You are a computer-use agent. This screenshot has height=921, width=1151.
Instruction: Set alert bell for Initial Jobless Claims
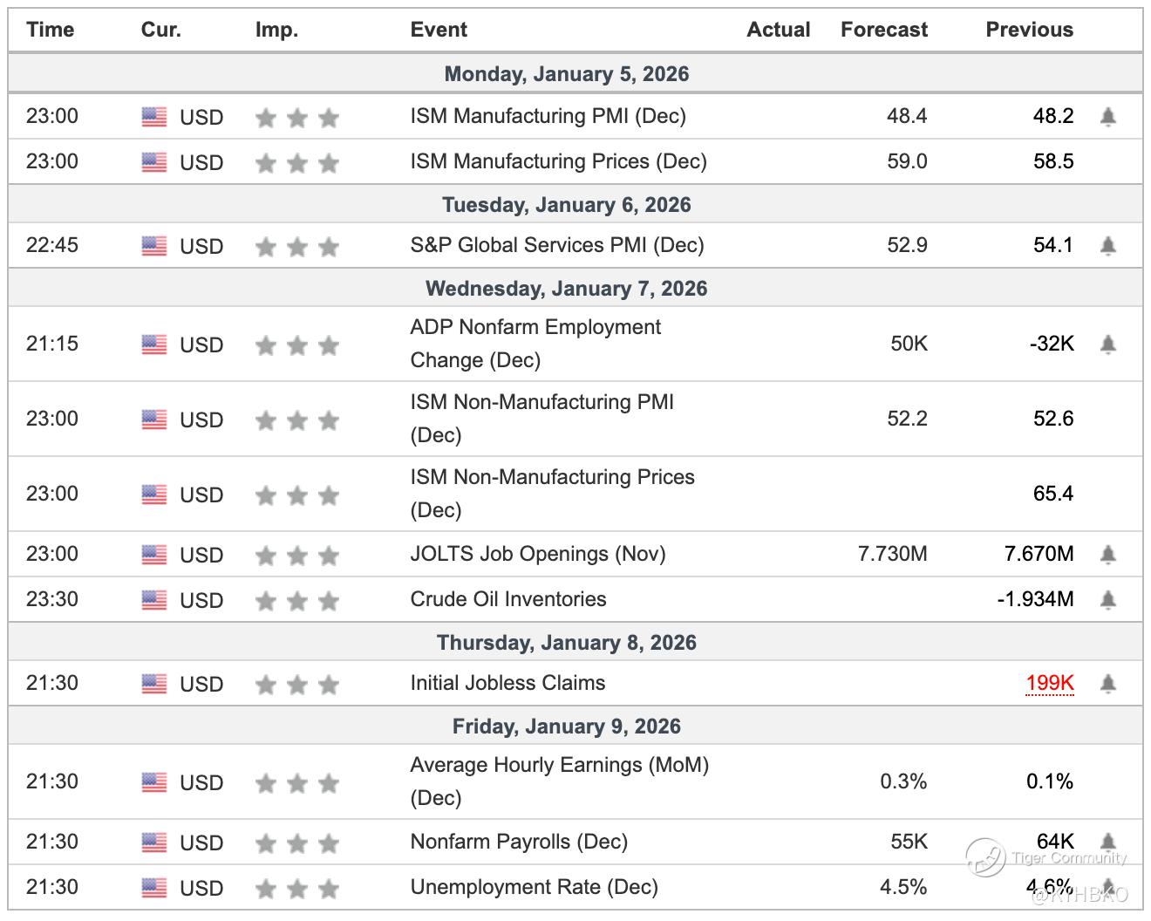click(x=1107, y=683)
